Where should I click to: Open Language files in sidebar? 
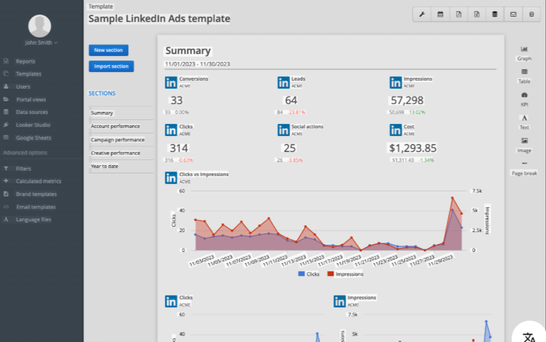point(33,219)
